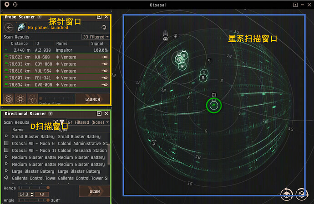This screenshot has width=314, height=204.
Task: Click warp arrows on the GDY-868 row
Action: (x=105, y=64)
